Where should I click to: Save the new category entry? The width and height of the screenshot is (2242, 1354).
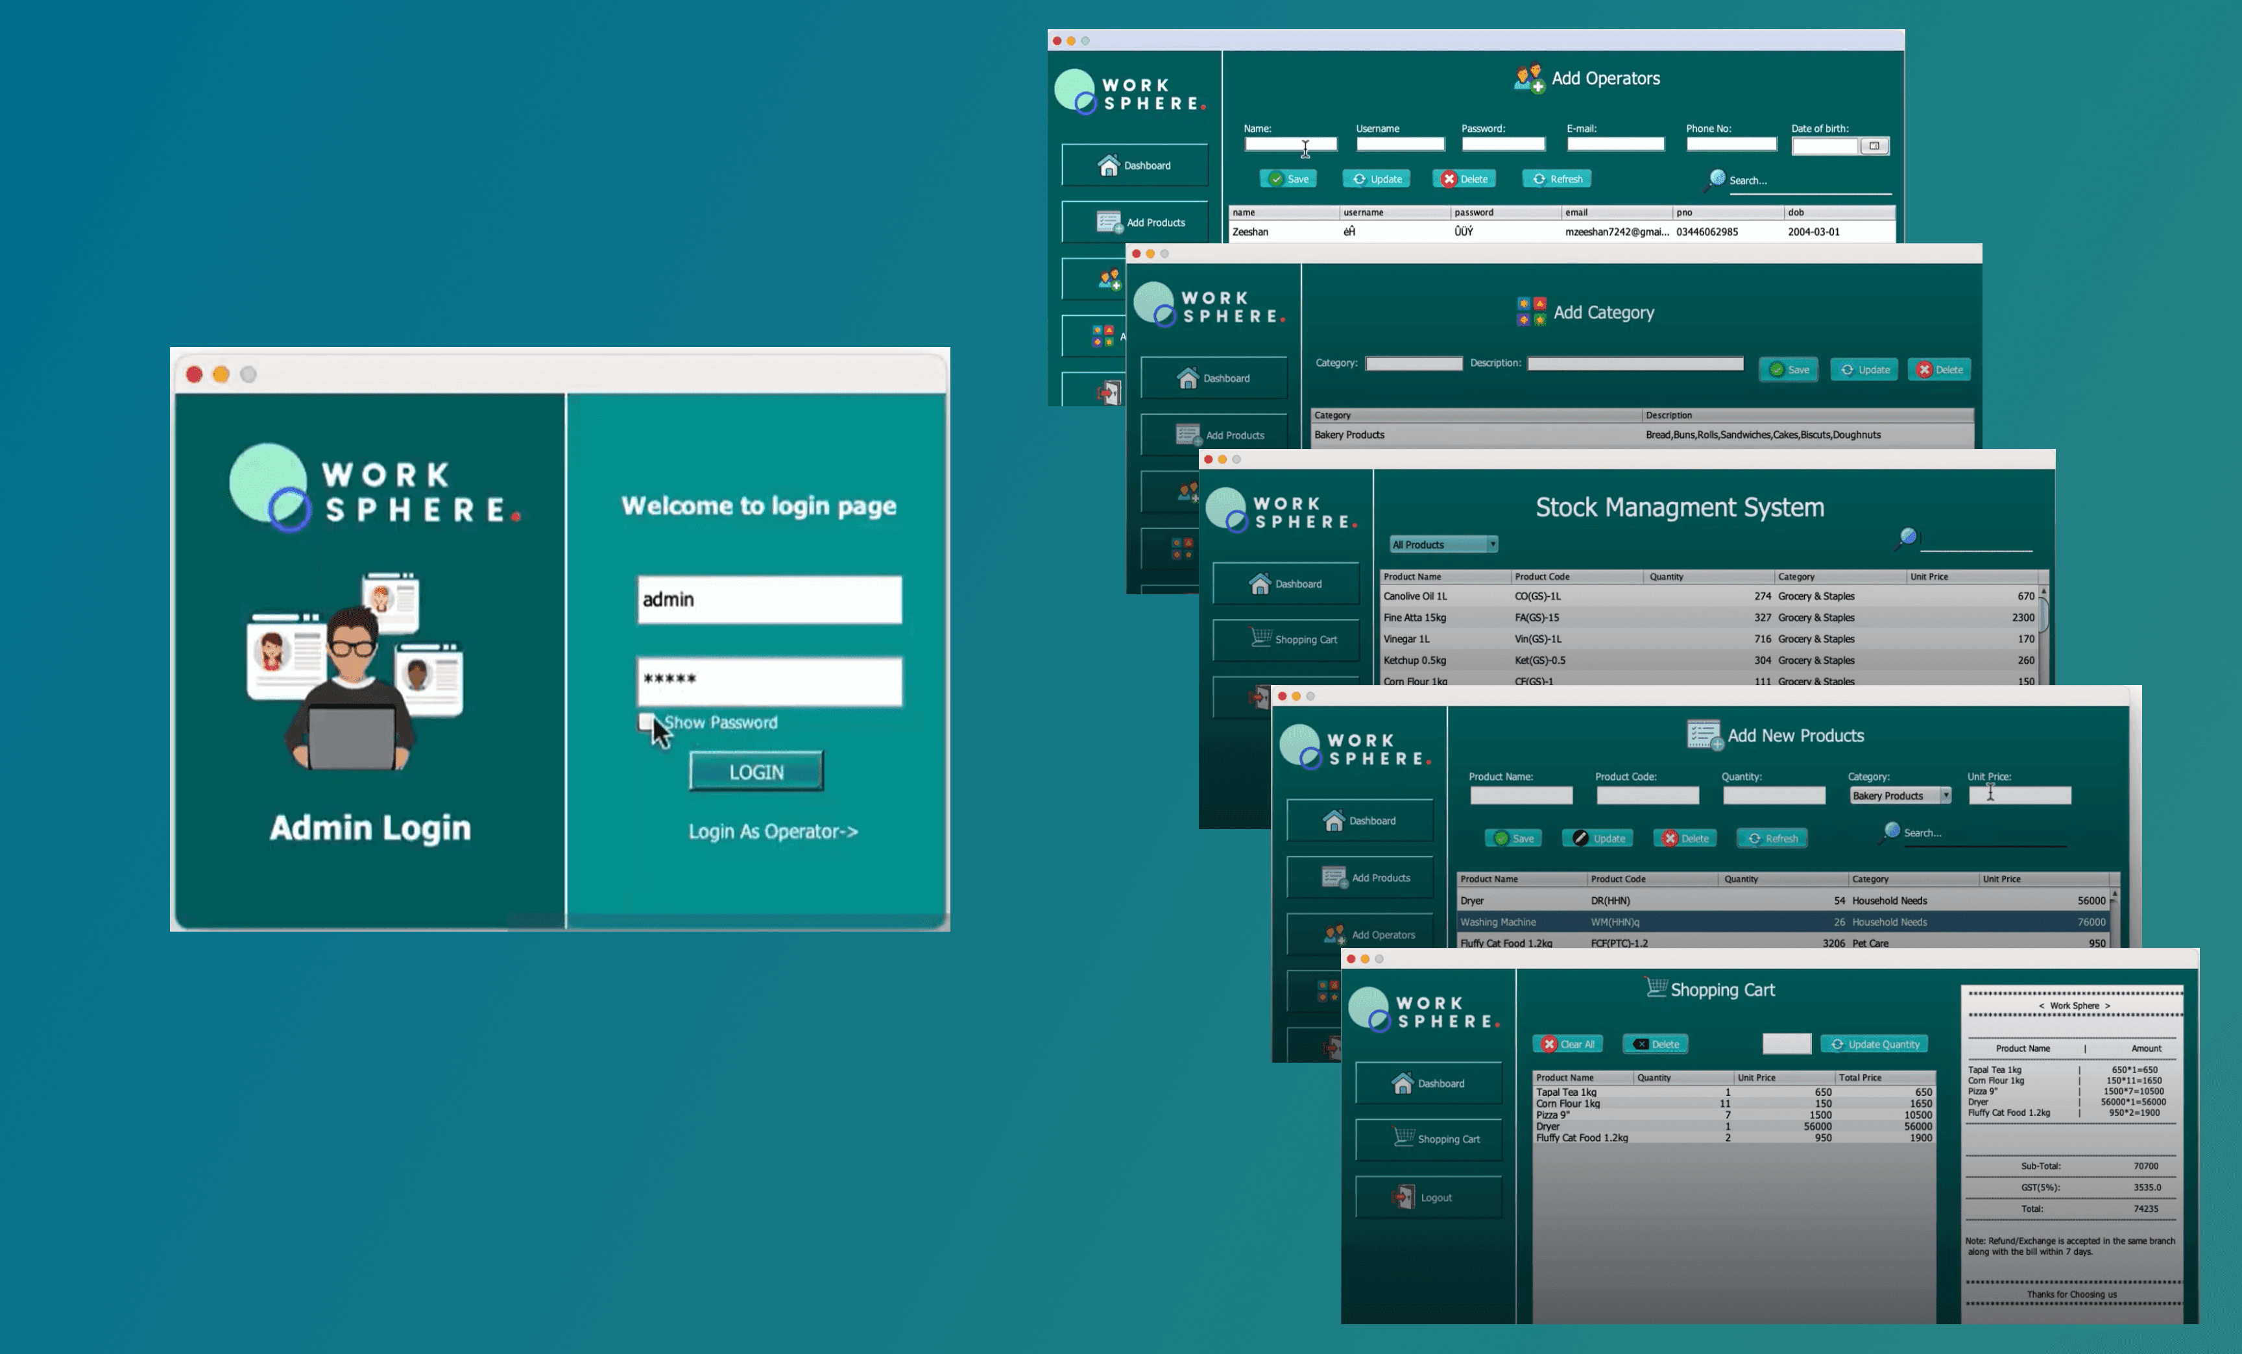1788,369
